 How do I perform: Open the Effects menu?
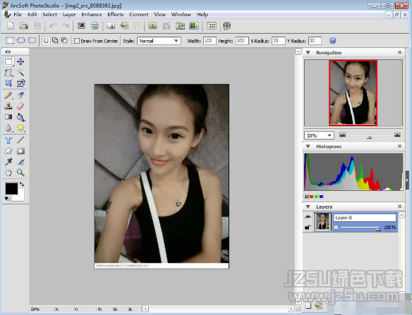[x=116, y=14]
